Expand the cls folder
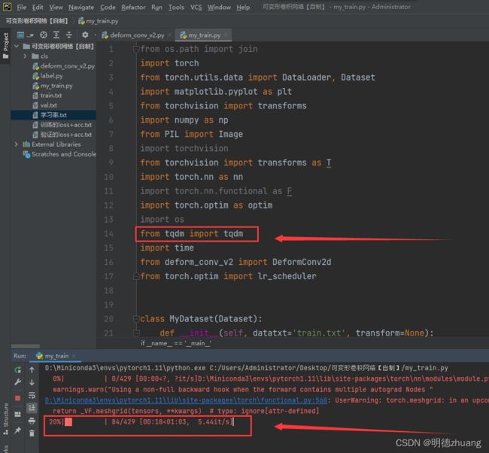The image size is (489, 453). pos(25,56)
